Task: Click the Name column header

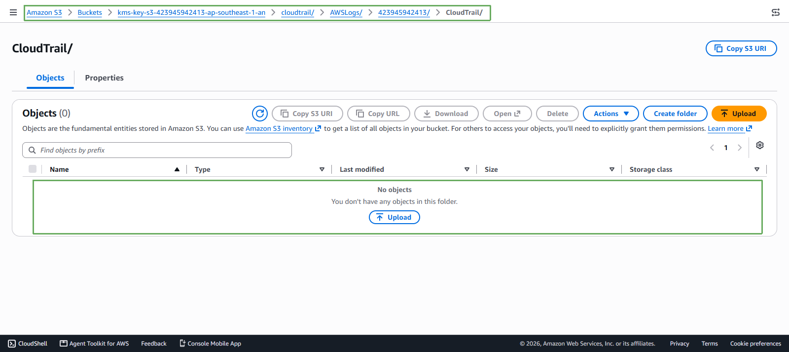Action: coord(59,169)
